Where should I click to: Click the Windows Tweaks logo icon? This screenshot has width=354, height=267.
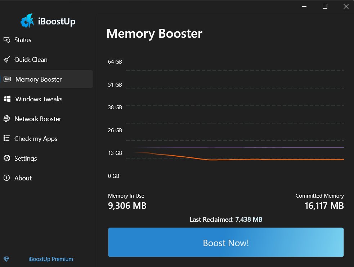(7, 99)
